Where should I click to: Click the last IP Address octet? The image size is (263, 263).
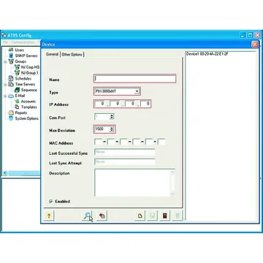(x=145, y=104)
